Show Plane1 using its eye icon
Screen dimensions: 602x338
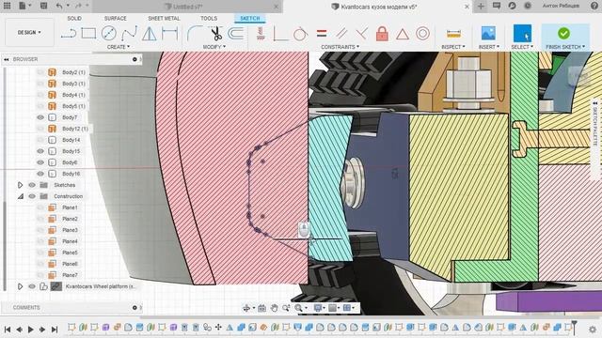pos(40,207)
